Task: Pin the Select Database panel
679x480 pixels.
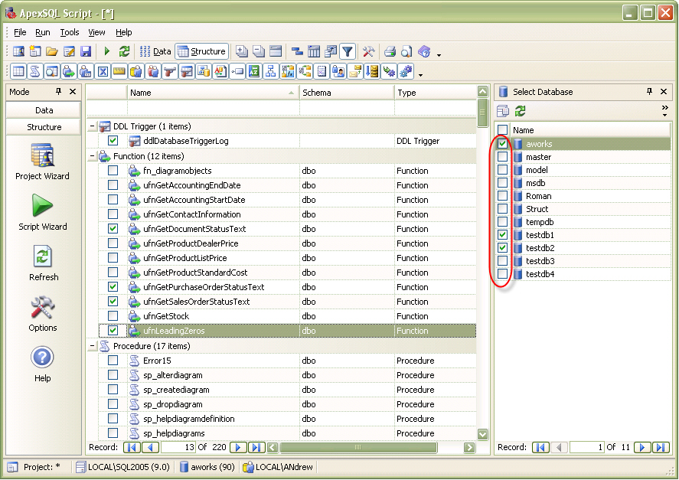Action: [x=649, y=91]
